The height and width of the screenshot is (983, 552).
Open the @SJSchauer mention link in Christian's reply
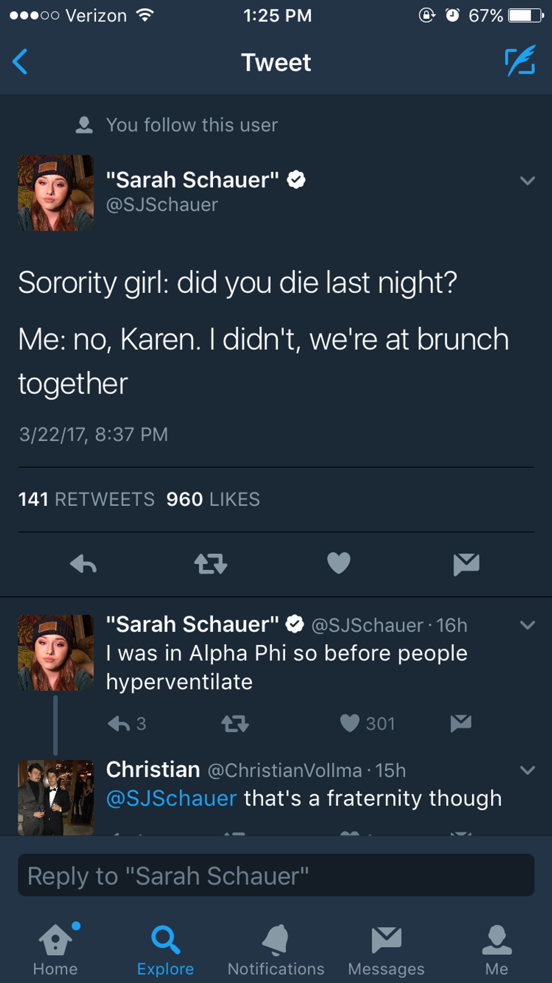click(172, 799)
